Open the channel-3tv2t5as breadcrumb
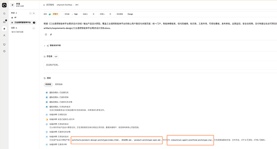Image resolution: width=277 pixels, height=149 pixels. 64,5
